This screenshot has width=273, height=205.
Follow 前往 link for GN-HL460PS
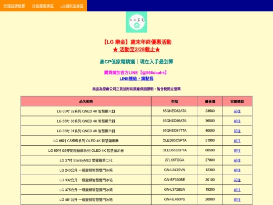237,199
